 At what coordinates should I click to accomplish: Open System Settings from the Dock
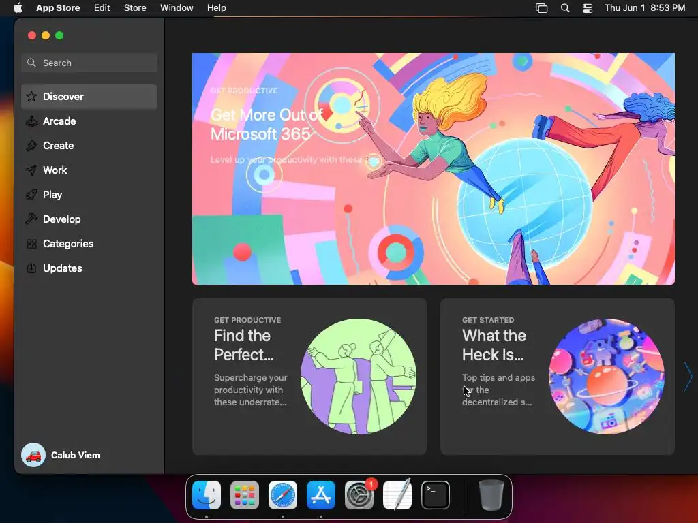[359, 495]
